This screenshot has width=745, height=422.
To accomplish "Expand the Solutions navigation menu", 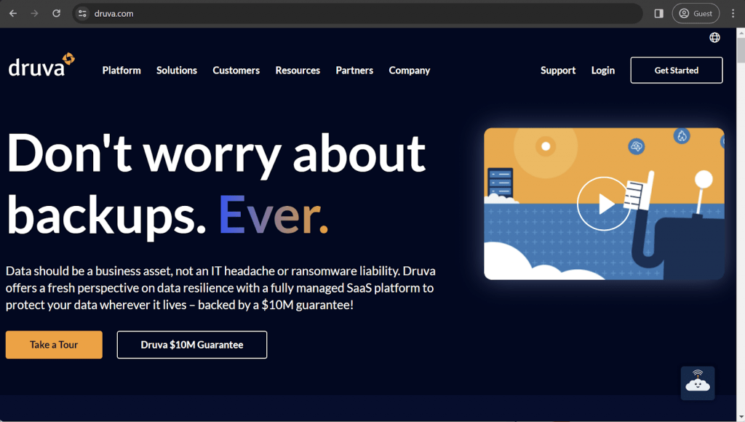I will tap(177, 71).
